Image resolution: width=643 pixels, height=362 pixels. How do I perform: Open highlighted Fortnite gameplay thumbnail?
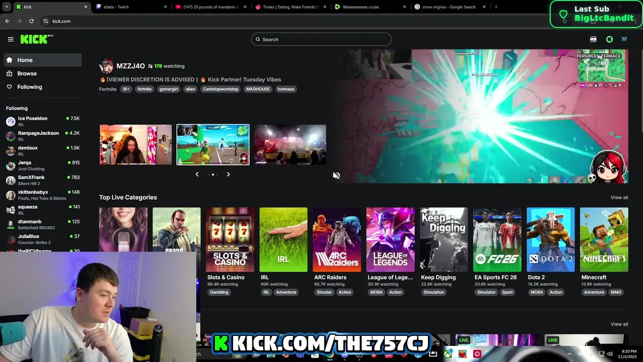[x=213, y=145]
